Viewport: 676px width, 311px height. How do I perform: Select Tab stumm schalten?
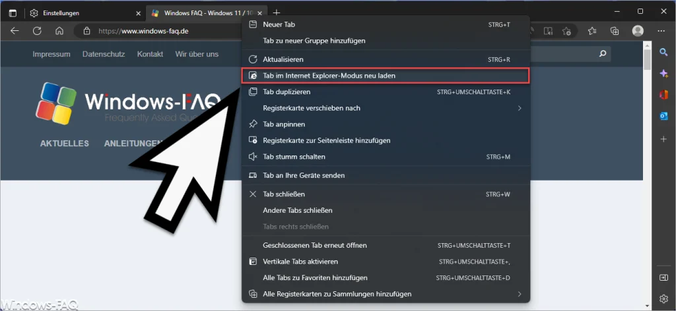(x=386, y=157)
